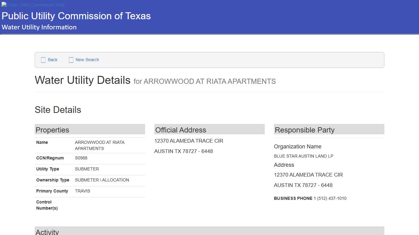
Task: Click the Water Utility Information subtitle
Action: (39, 27)
